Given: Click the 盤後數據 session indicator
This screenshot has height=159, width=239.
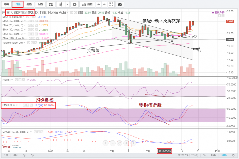Looking at the screenshot, I should click(218, 12).
